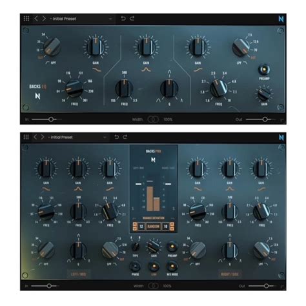Toggle the PREAMP button in Backs EQ

[264, 69]
